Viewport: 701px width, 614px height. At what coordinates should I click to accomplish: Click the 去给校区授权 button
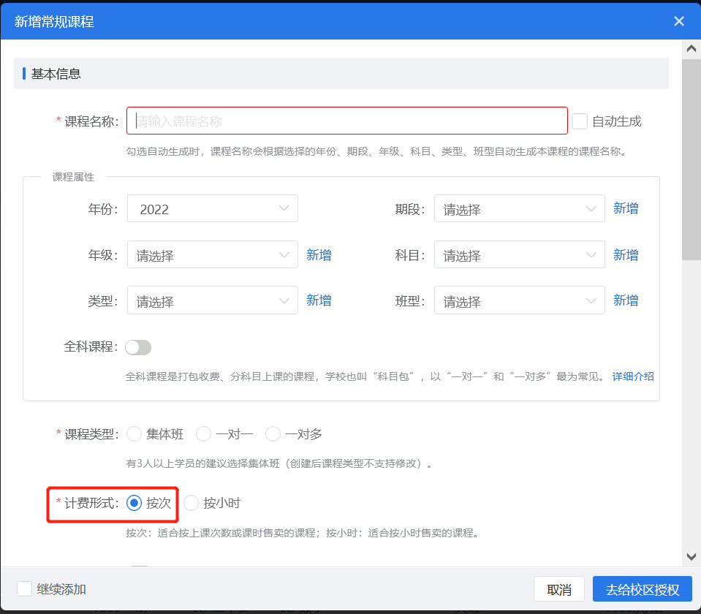pos(642,589)
